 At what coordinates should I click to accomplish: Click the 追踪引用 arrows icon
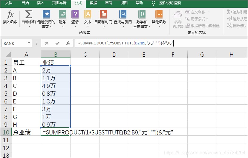click(229, 12)
